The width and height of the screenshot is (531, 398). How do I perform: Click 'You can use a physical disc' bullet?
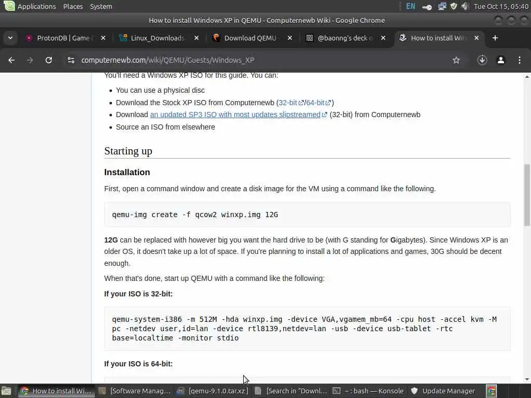pyautogui.click(x=160, y=90)
